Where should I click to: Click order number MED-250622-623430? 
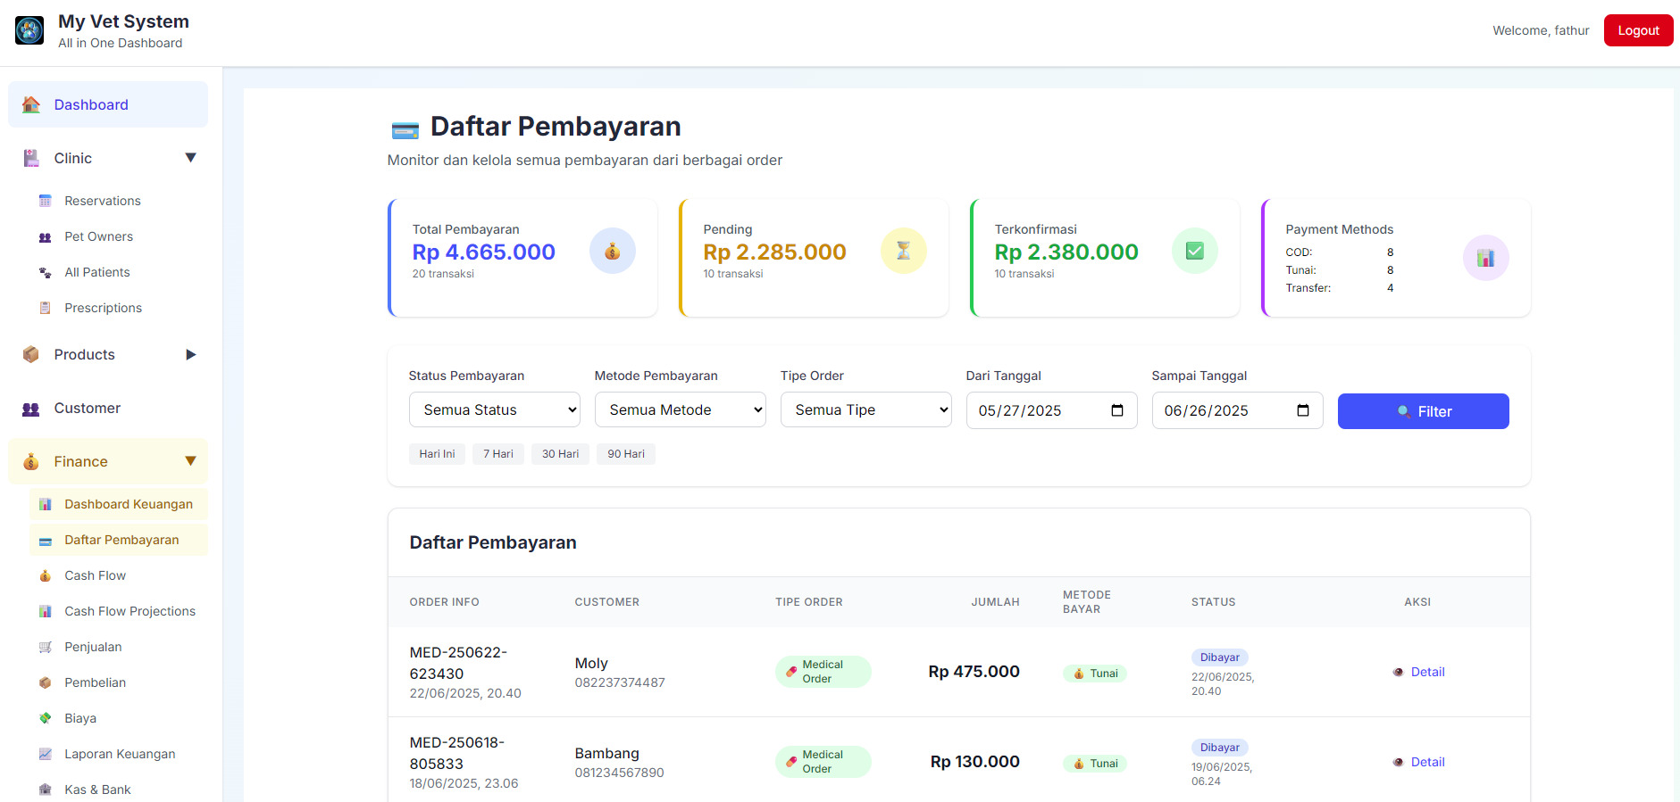pos(458,663)
